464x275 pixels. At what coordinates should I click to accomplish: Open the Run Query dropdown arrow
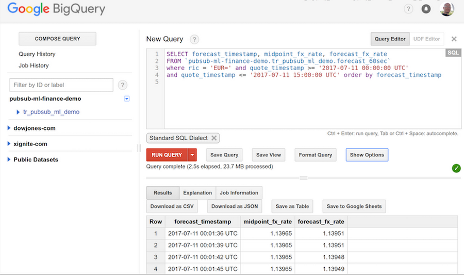[192, 155]
